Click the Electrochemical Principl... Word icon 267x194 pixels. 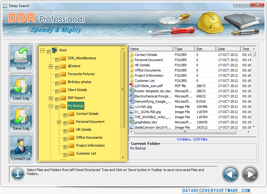click(132, 96)
